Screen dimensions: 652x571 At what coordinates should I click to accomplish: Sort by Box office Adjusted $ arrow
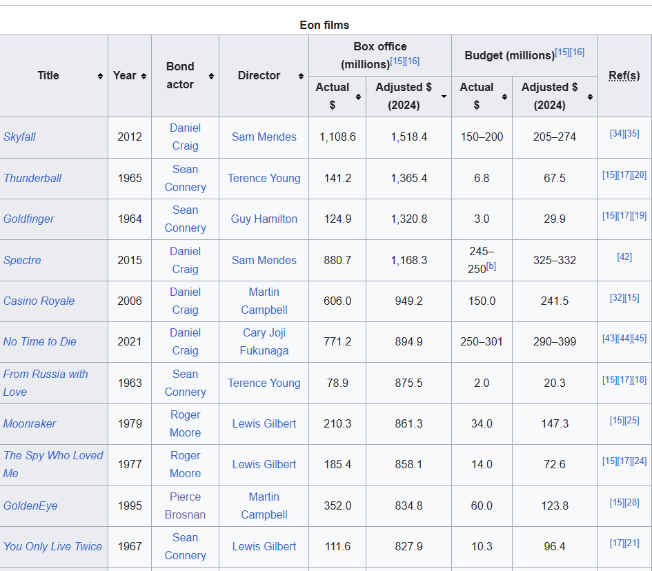[x=444, y=97]
